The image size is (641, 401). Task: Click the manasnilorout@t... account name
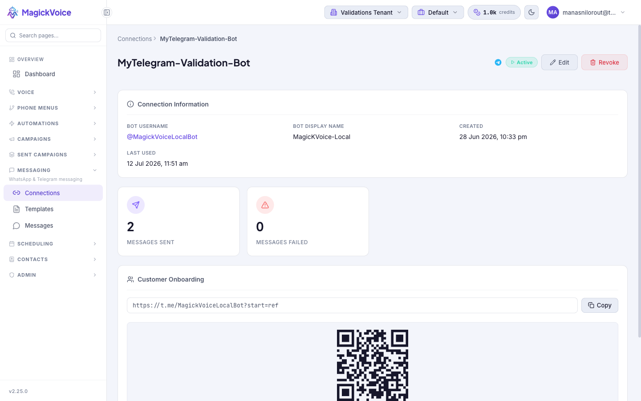[589, 12]
